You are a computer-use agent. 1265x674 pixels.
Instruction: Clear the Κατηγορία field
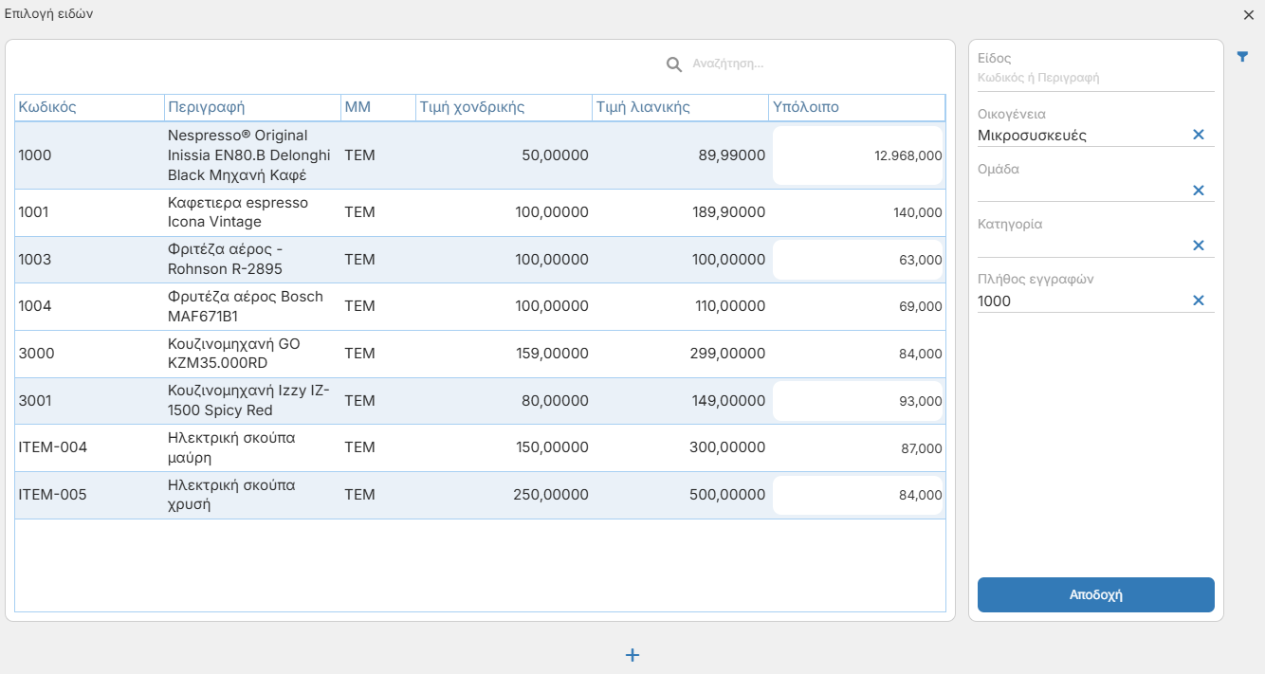(x=1198, y=246)
